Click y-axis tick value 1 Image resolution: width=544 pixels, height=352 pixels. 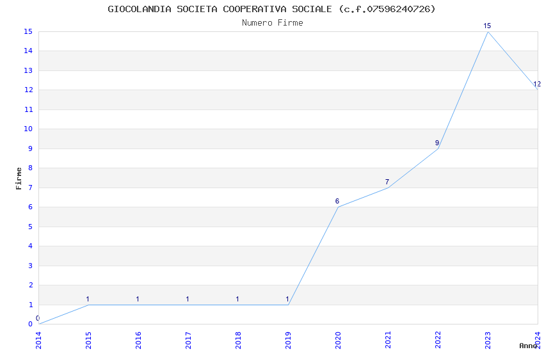click(x=31, y=305)
